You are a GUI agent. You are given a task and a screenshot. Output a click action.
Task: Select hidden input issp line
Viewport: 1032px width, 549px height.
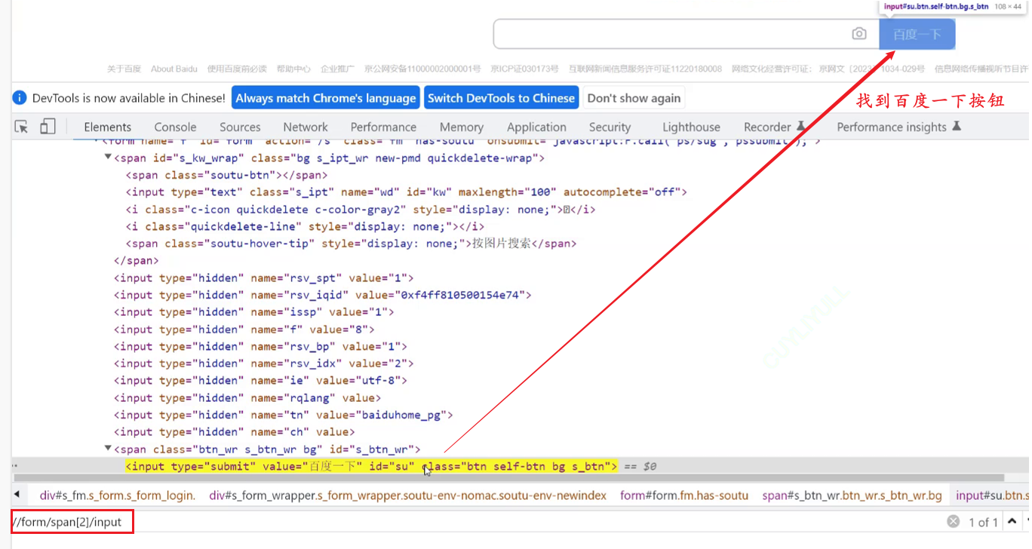point(253,312)
